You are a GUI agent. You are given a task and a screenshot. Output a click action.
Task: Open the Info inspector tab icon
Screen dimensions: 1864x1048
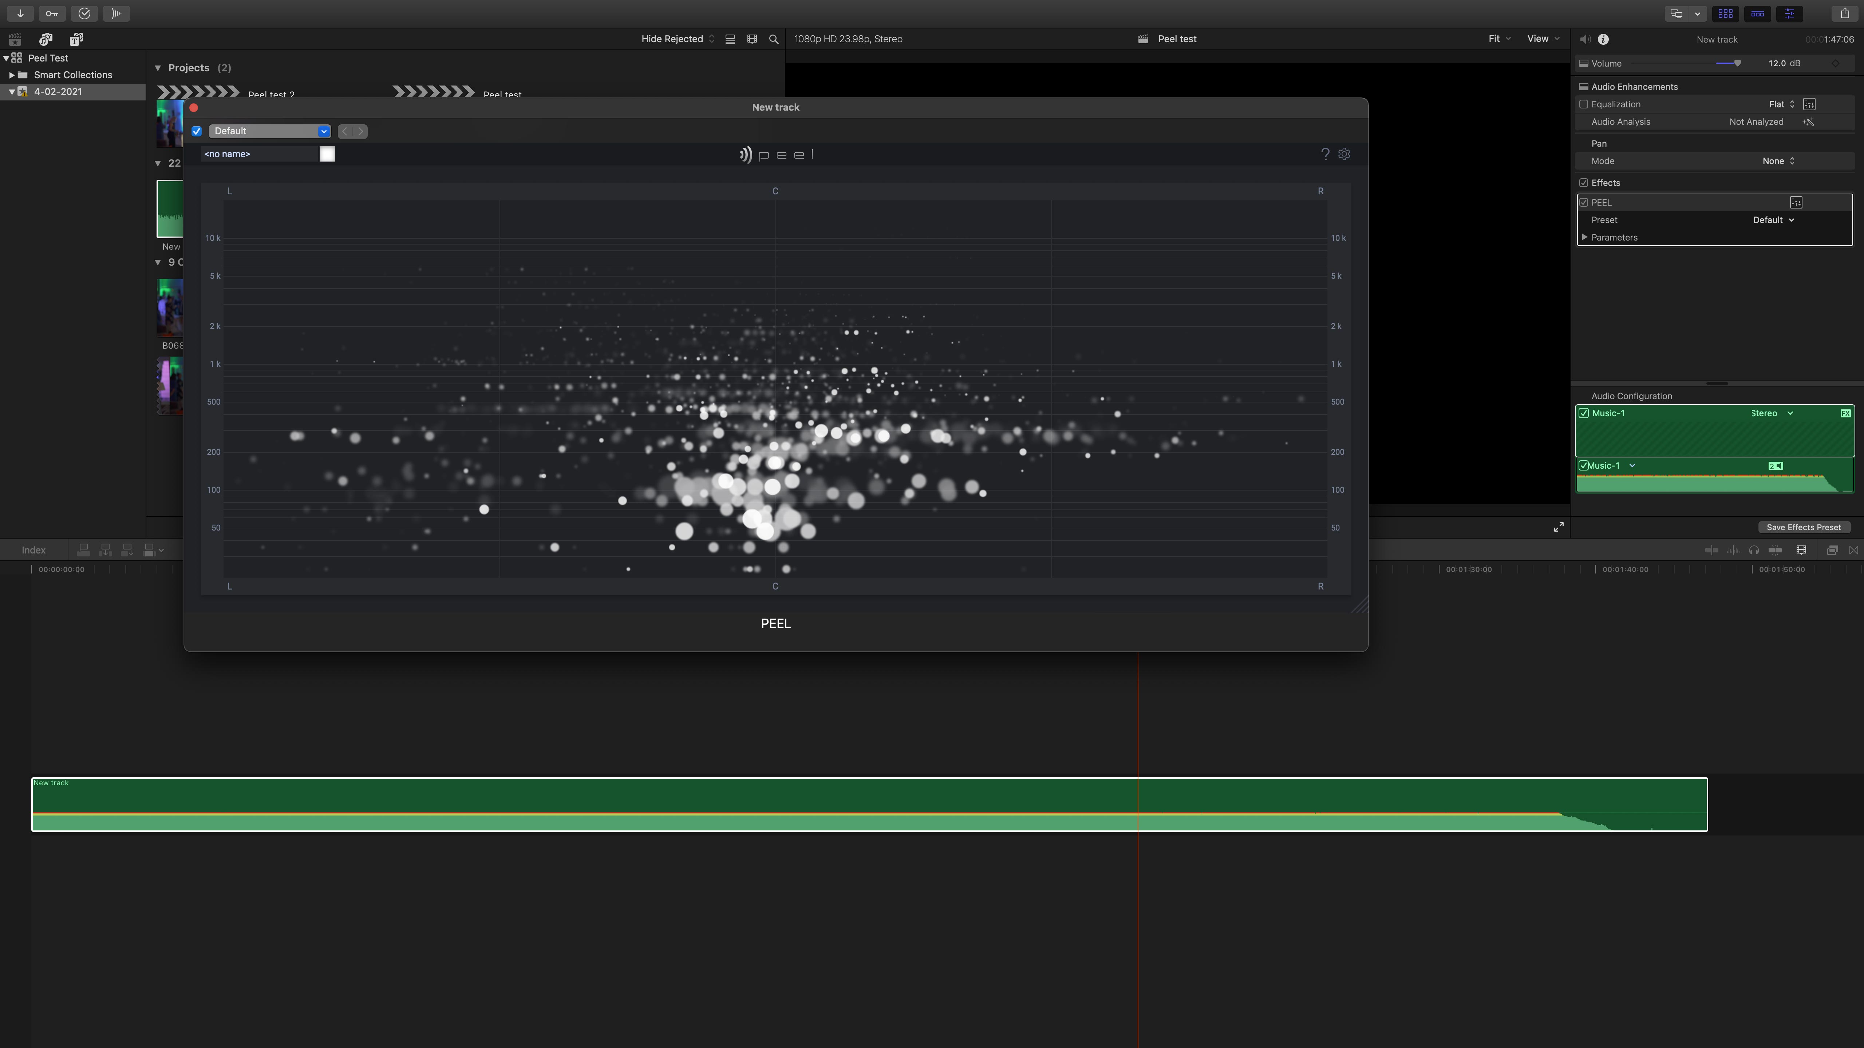[x=1603, y=39]
